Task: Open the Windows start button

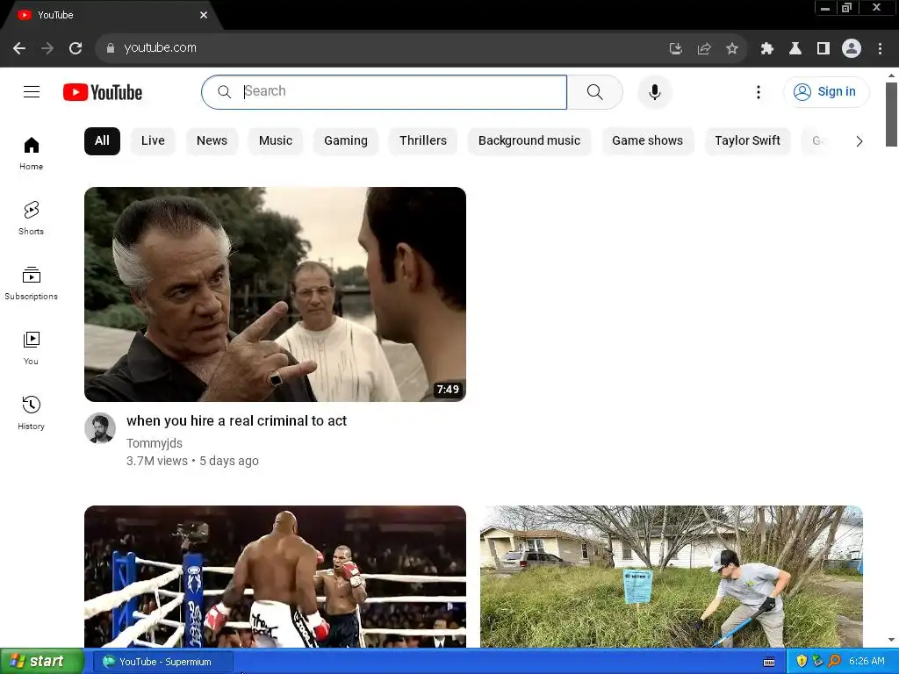Action: click(42, 662)
